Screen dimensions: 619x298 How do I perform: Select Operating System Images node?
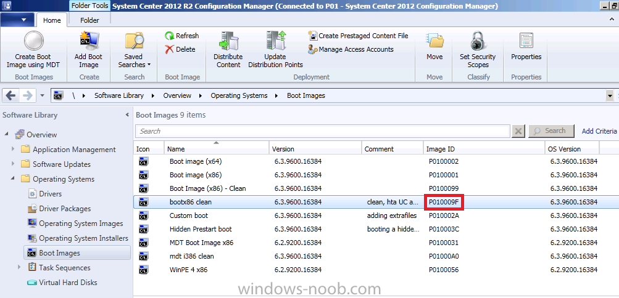click(81, 223)
